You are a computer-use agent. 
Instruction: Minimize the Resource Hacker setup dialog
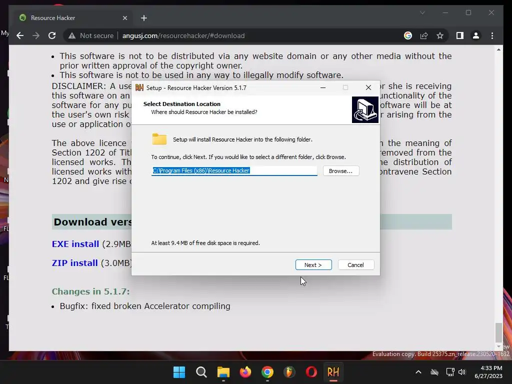coord(323,87)
